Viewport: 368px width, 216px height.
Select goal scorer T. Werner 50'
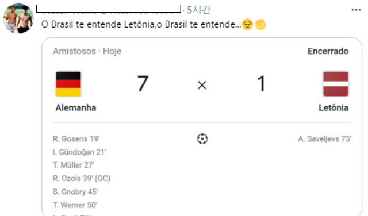(75, 205)
